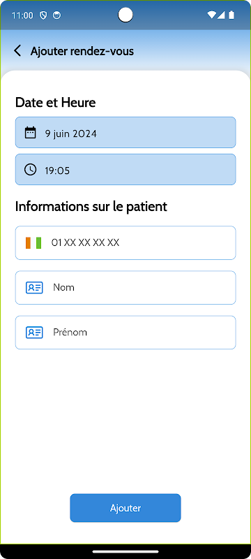Tap the battery icon in status bar

click(x=231, y=15)
